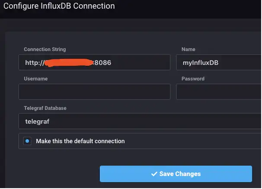Click the "Password" field label
The image size is (262, 189).
tap(193, 79)
